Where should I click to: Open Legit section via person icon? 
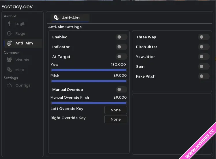click(x=9, y=23)
